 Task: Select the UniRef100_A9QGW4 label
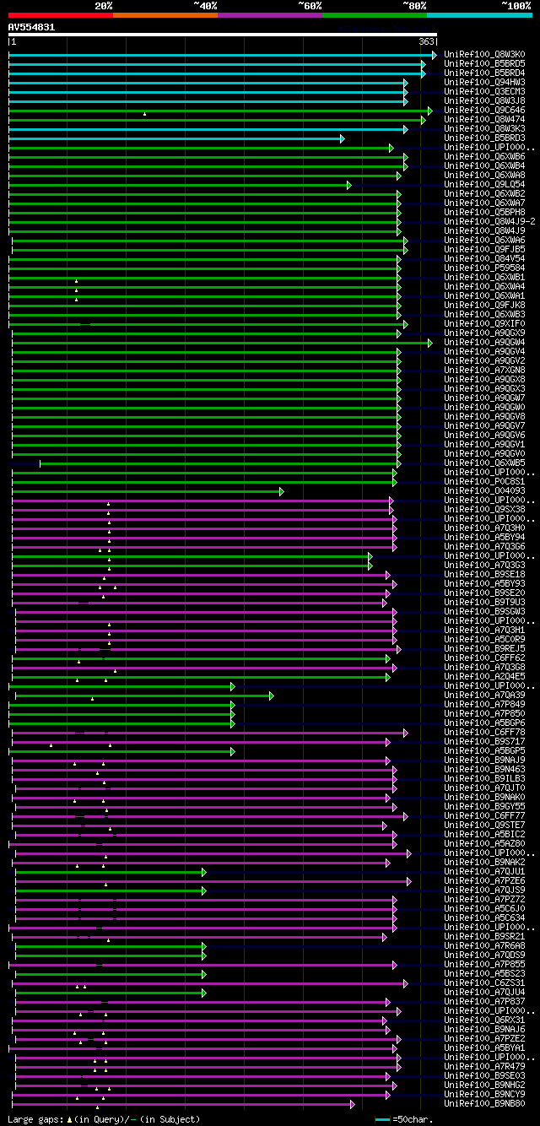485,342
